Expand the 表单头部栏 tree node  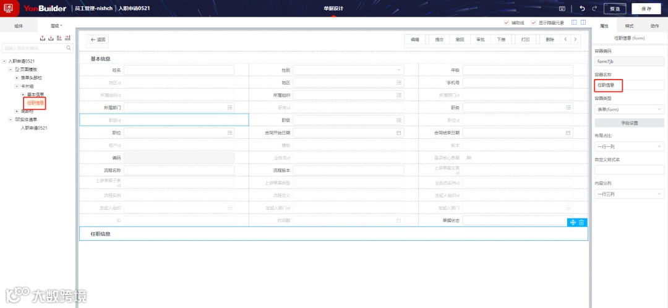coord(17,78)
